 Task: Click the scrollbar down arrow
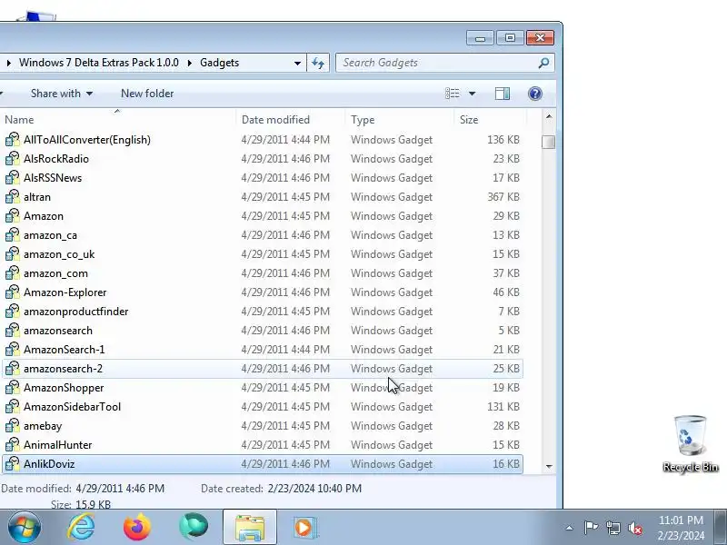tap(549, 466)
